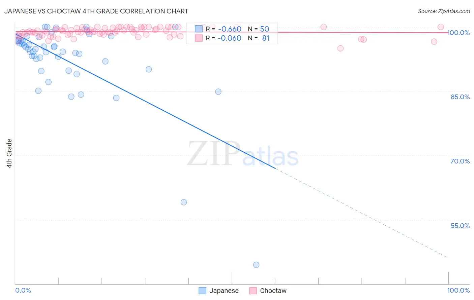
Task: Click the ZIPatlas watermark logo
Action: pos(243,154)
